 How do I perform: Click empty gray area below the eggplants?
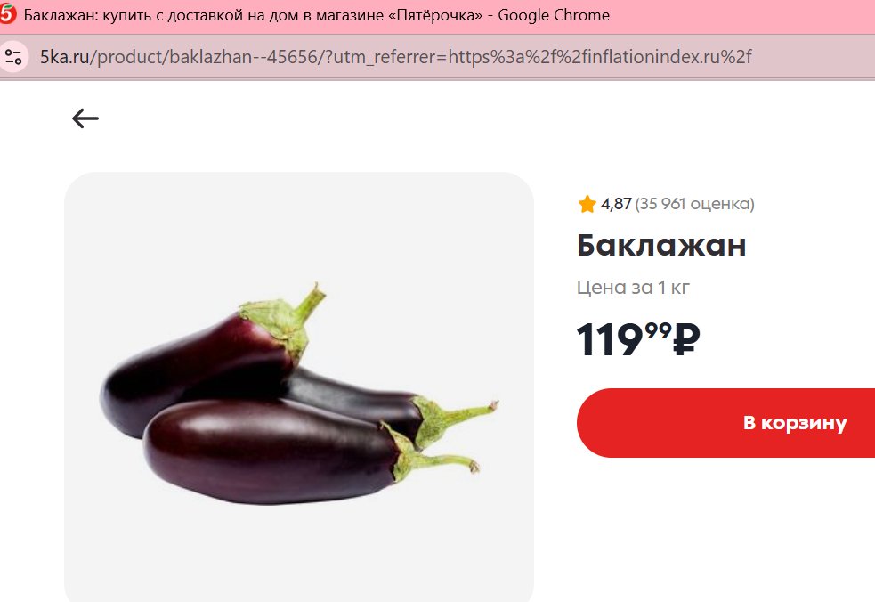(299, 553)
